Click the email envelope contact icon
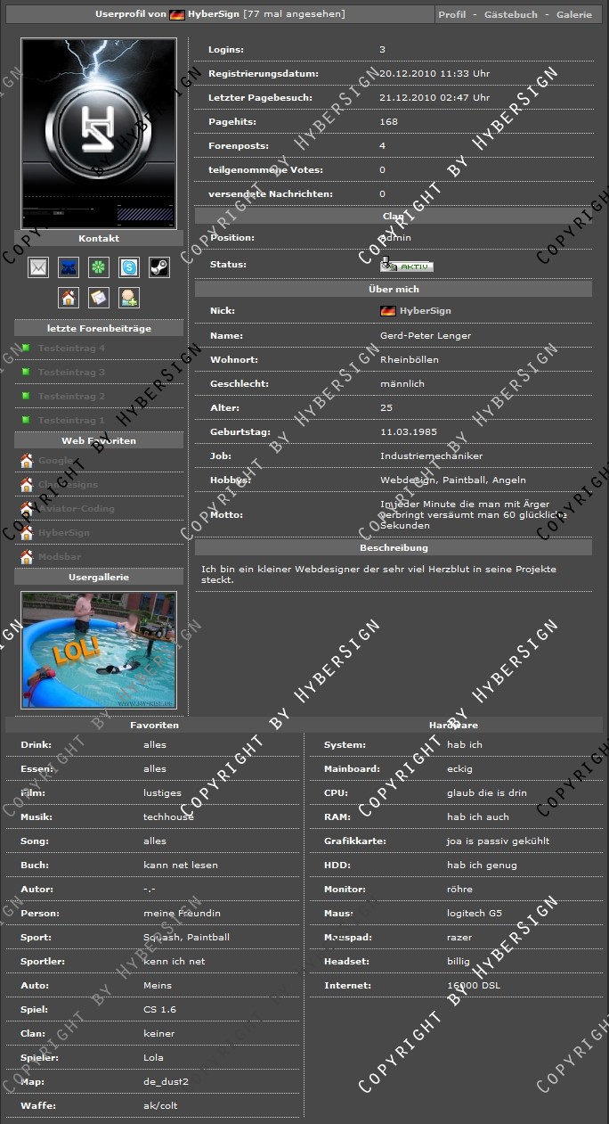 click(38, 267)
